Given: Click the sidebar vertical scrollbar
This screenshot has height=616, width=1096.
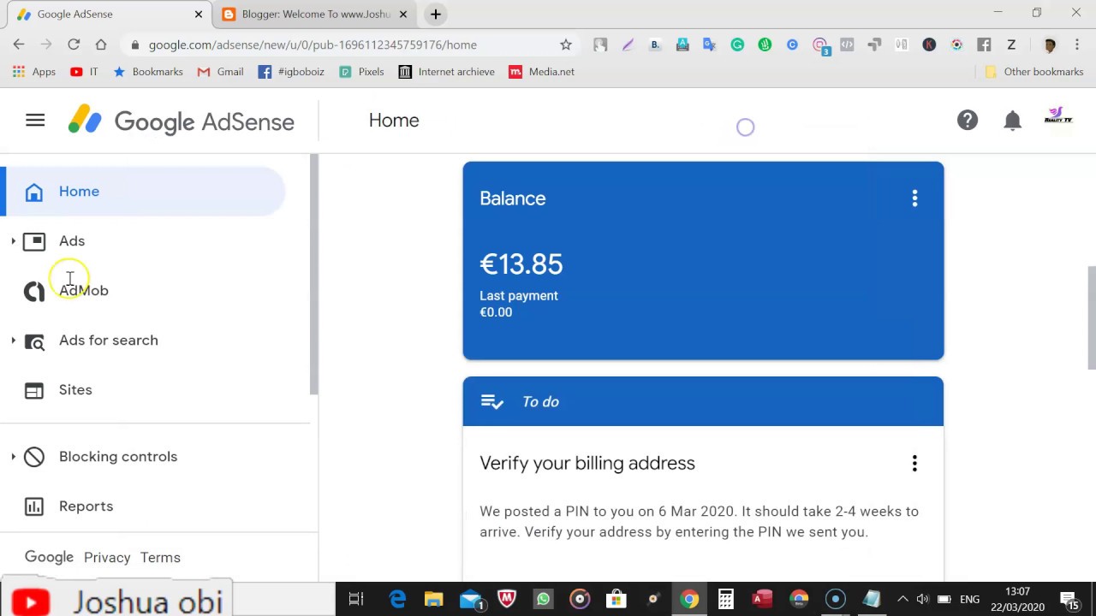Looking at the screenshot, I should [314, 274].
